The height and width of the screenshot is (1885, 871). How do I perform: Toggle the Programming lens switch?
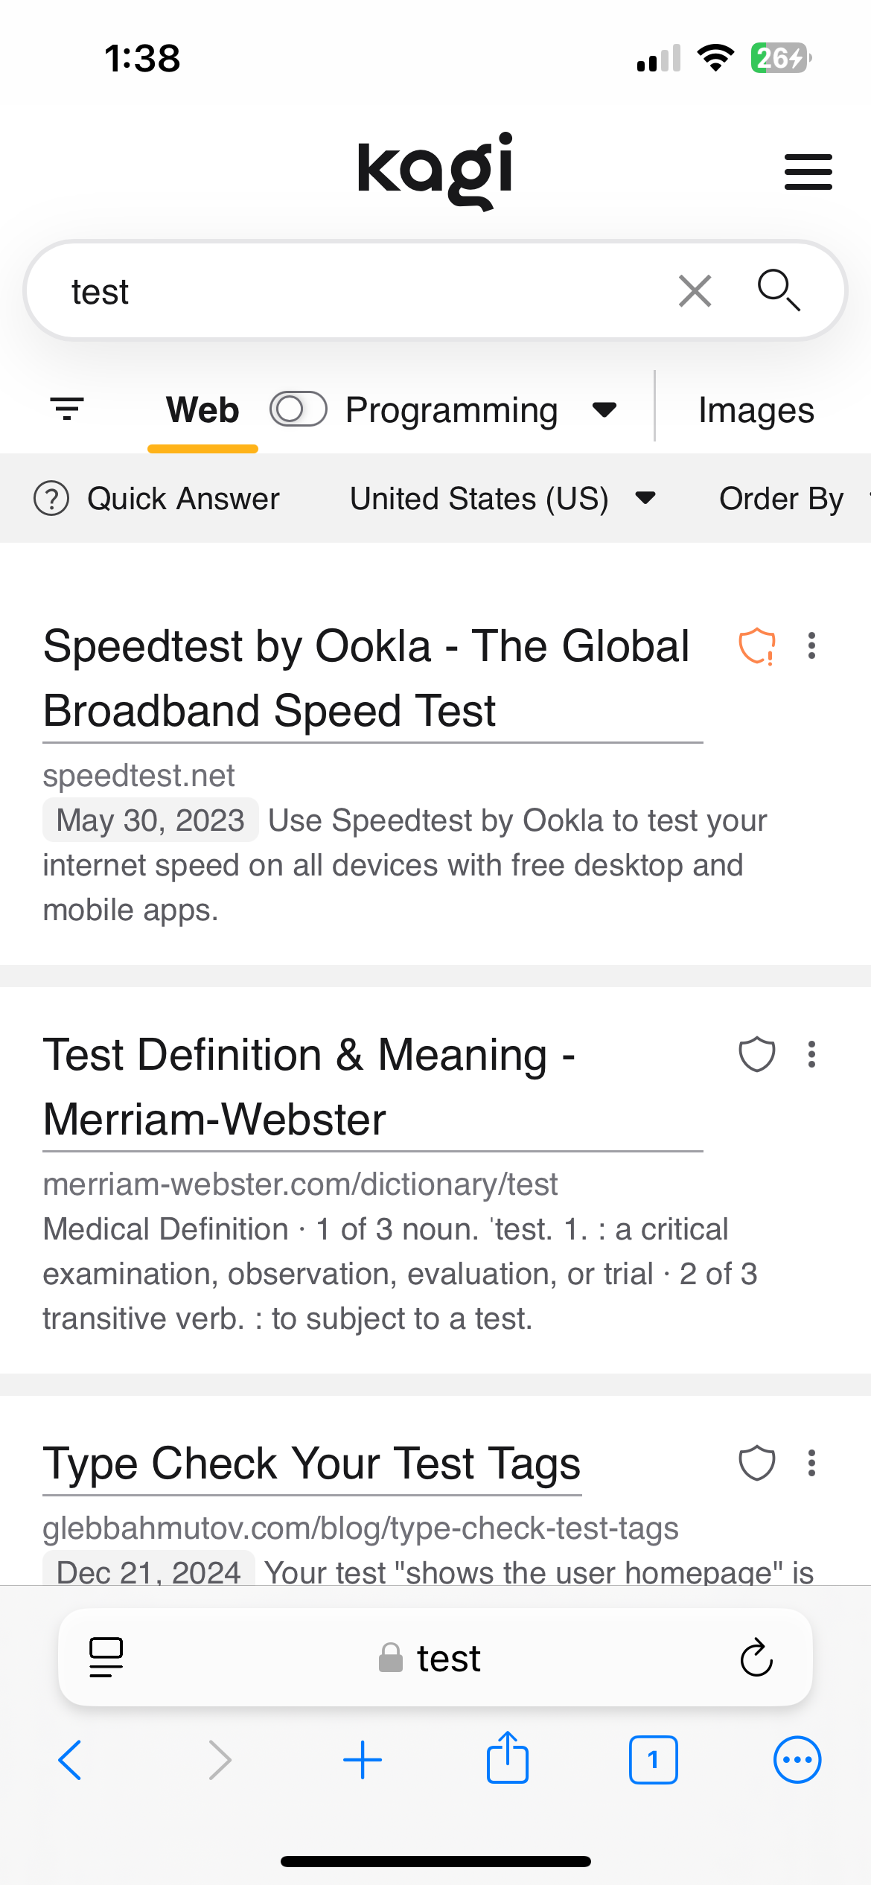point(298,409)
